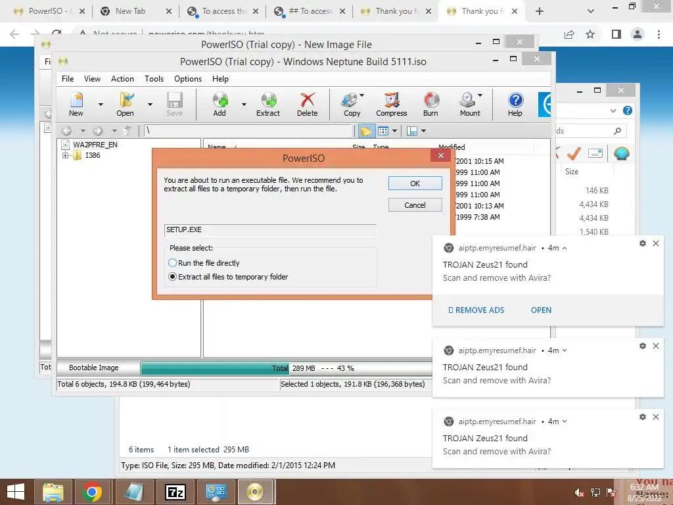
Task: Select WA2PFRE_EN root in the tree
Action: click(x=95, y=145)
